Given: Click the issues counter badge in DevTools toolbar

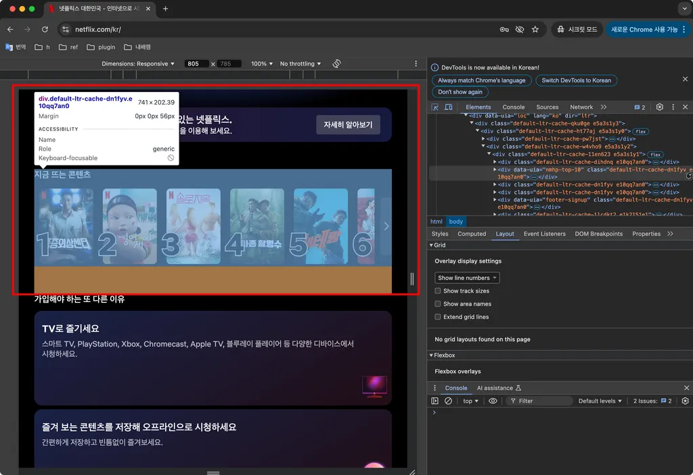Looking at the screenshot, I should tap(640, 107).
